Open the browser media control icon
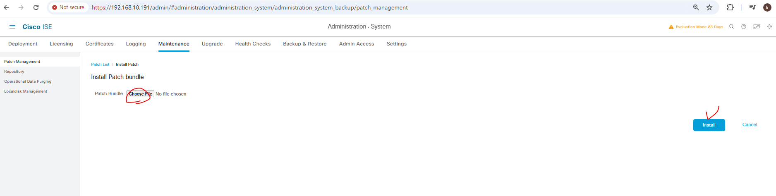 [x=752, y=7]
